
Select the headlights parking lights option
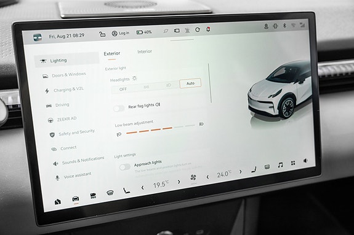(x=147, y=87)
